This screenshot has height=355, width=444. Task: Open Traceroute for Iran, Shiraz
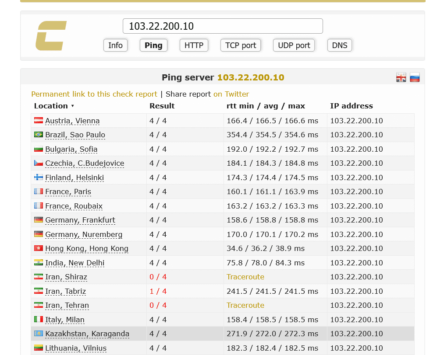click(x=245, y=277)
